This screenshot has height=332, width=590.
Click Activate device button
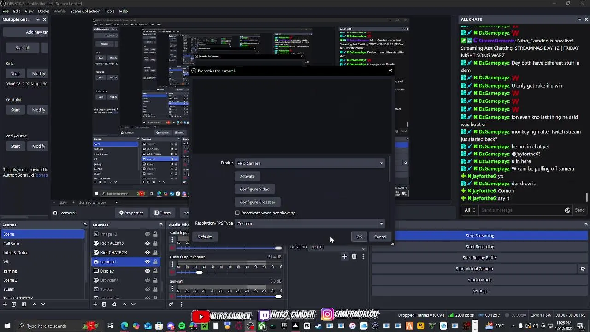point(247,176)
